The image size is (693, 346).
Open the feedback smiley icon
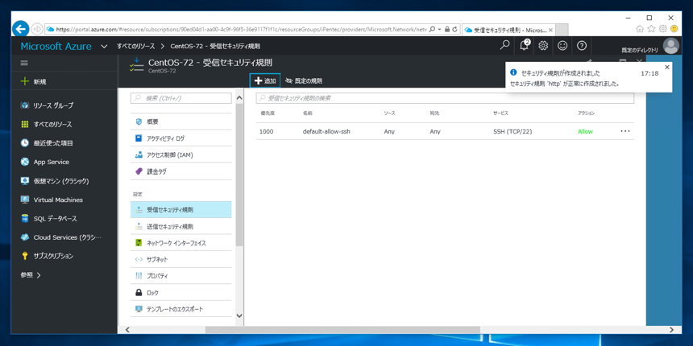pyautogui.click(x=562, y=45)
